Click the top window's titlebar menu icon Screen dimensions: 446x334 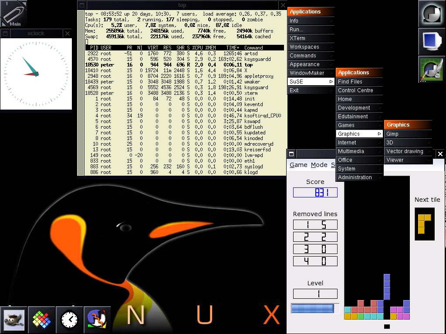(81, 5)
